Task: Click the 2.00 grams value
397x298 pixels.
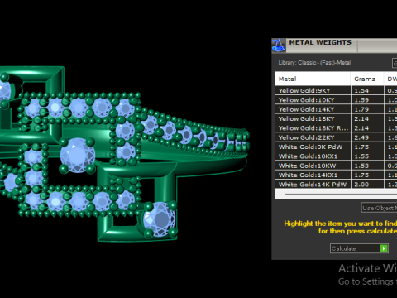Action: pos(361,185)
